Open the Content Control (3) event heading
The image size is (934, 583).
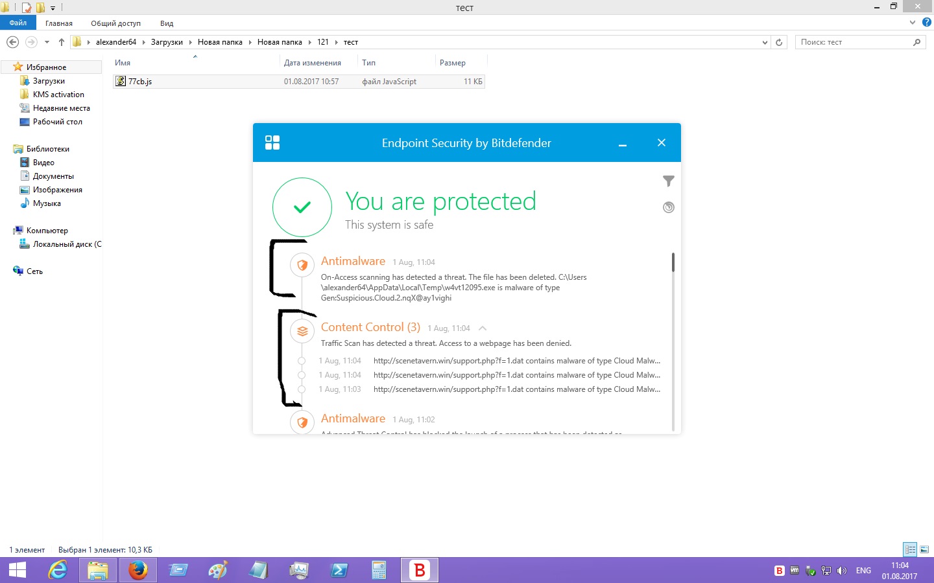pos(370,327)
